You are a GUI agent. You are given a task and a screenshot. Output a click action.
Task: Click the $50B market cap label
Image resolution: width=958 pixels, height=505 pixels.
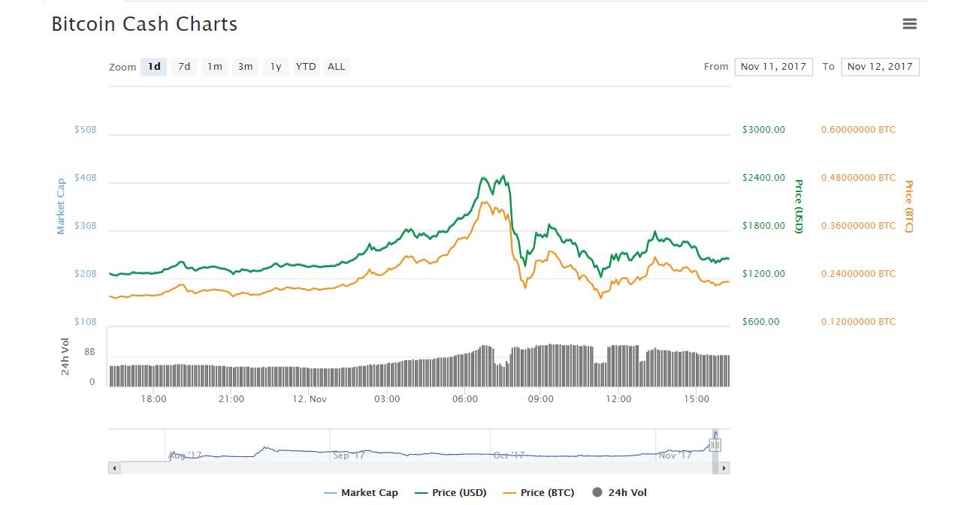[x=86, y=130]
